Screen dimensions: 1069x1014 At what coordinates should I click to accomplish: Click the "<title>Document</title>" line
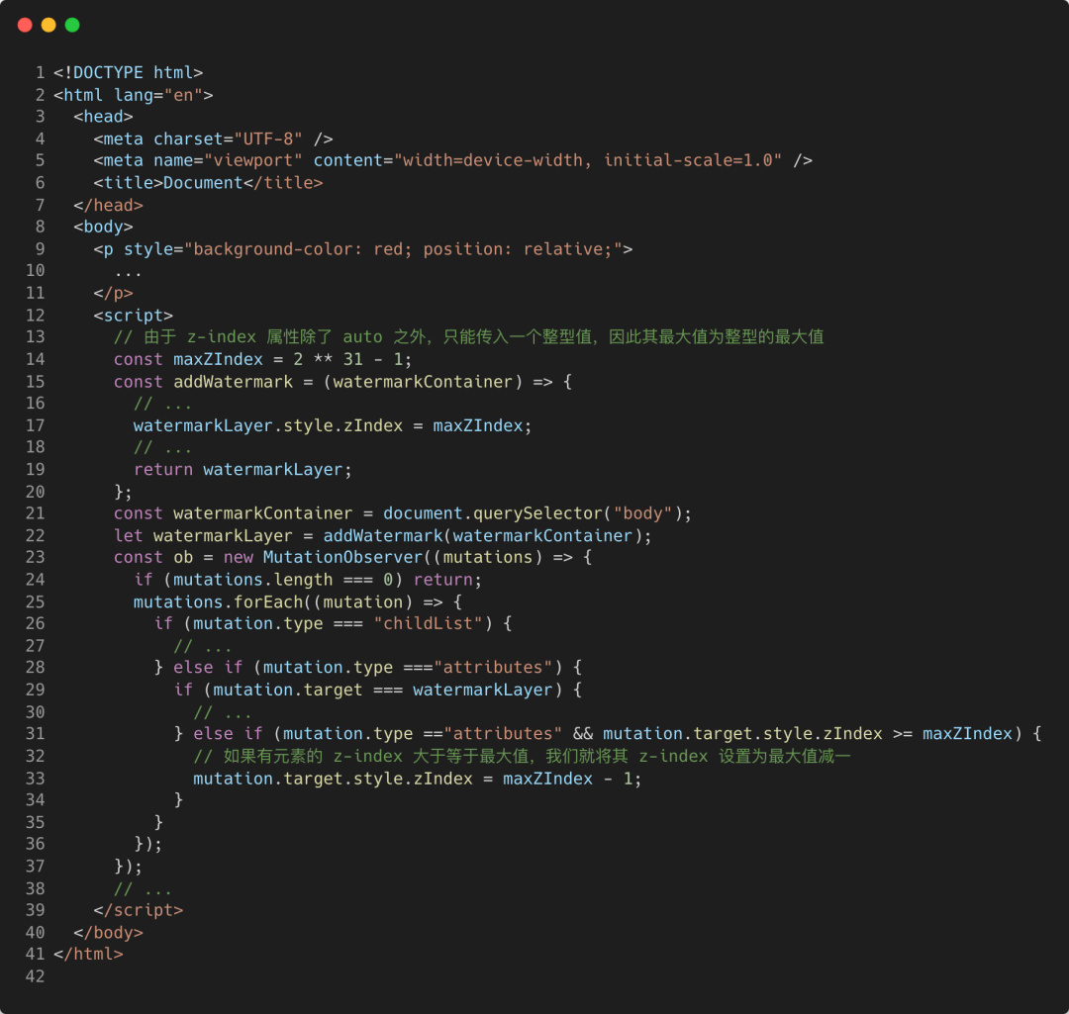click(208, 183)
